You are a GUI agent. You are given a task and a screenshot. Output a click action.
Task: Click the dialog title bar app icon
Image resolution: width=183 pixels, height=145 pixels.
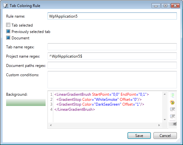point(6,5)
